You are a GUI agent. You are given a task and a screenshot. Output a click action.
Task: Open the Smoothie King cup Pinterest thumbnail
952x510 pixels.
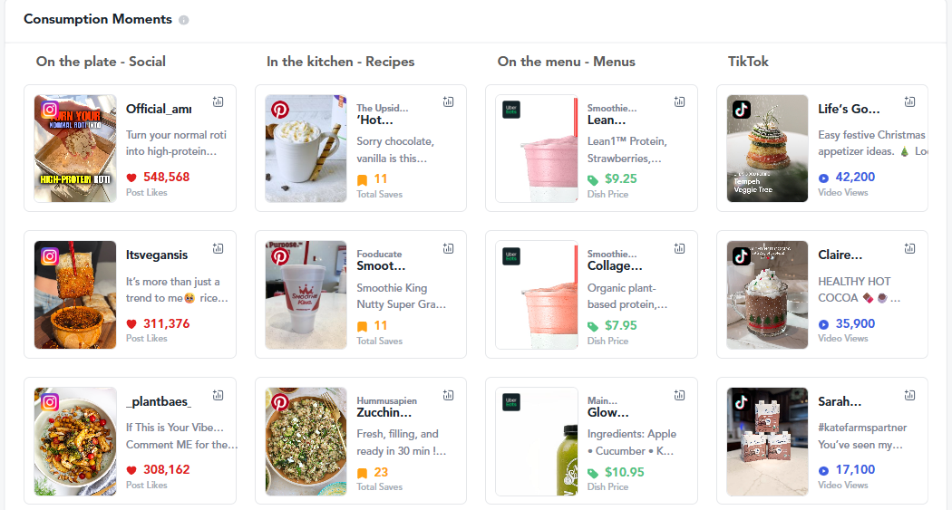tap(306, 294)
